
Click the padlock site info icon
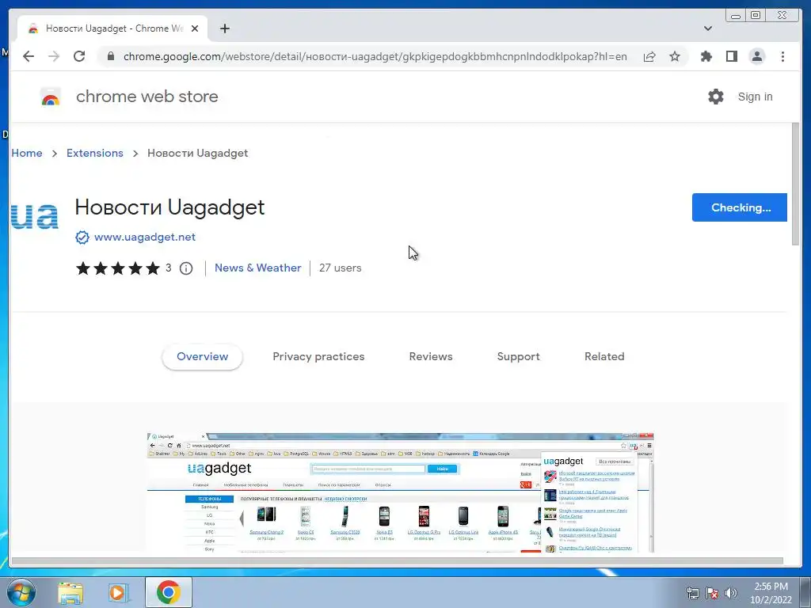(x=110, y=56)
